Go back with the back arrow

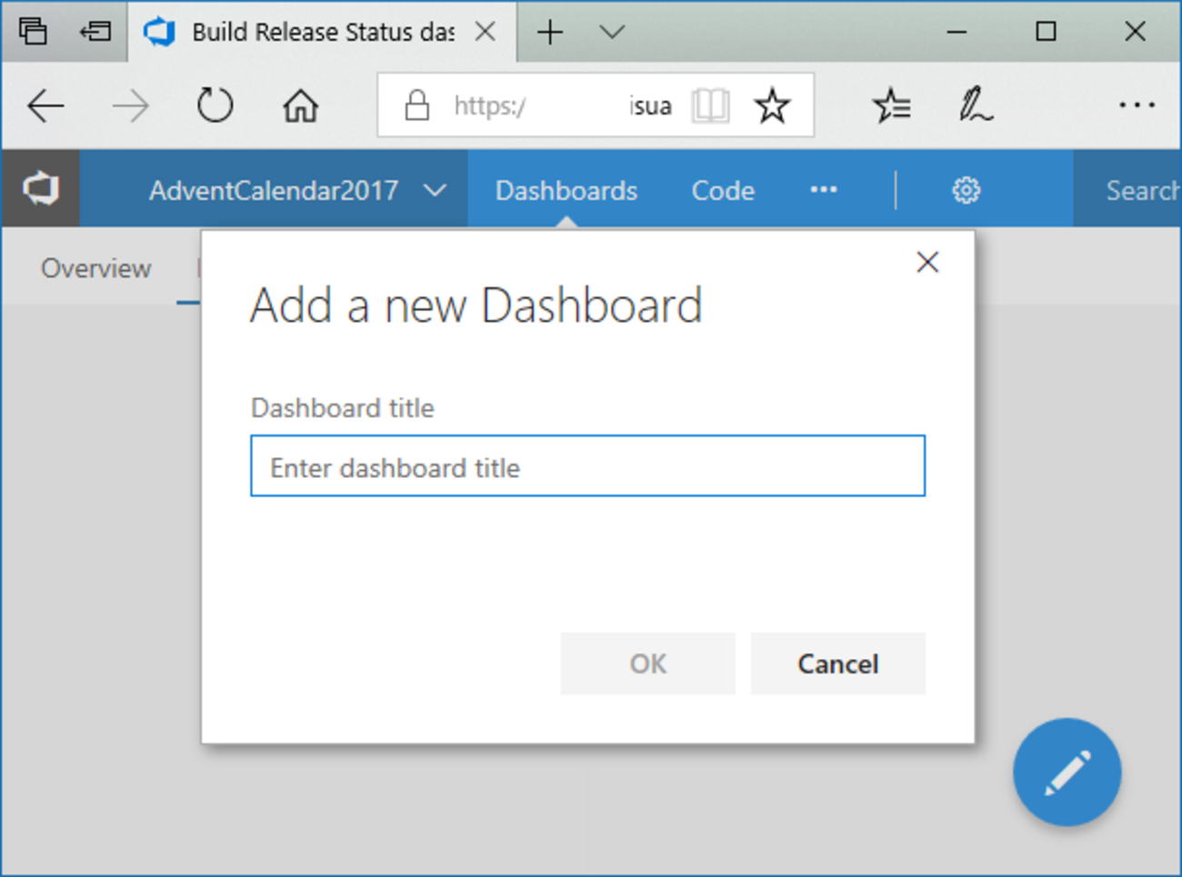click(45, 106)
